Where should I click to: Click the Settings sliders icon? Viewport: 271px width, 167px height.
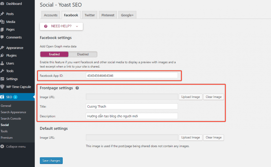point(2,79)
